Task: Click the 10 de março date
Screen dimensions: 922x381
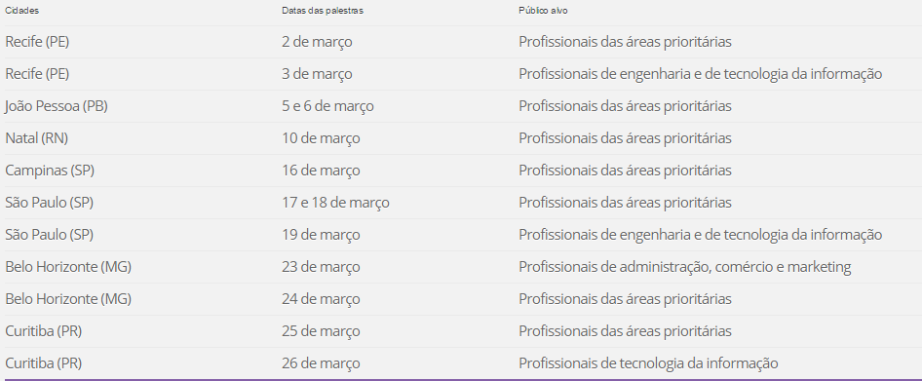Action: click(x=321, y=138)
